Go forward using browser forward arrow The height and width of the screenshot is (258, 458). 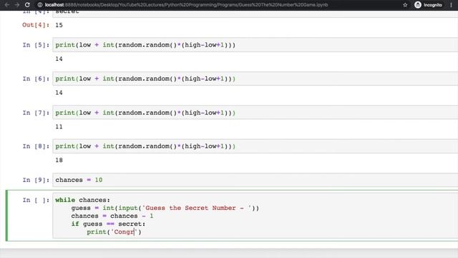click(x=17, y=5)
